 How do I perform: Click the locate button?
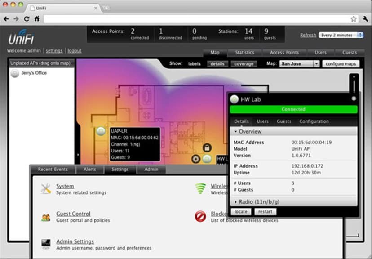pyautogui.click(x=241, y=211)
